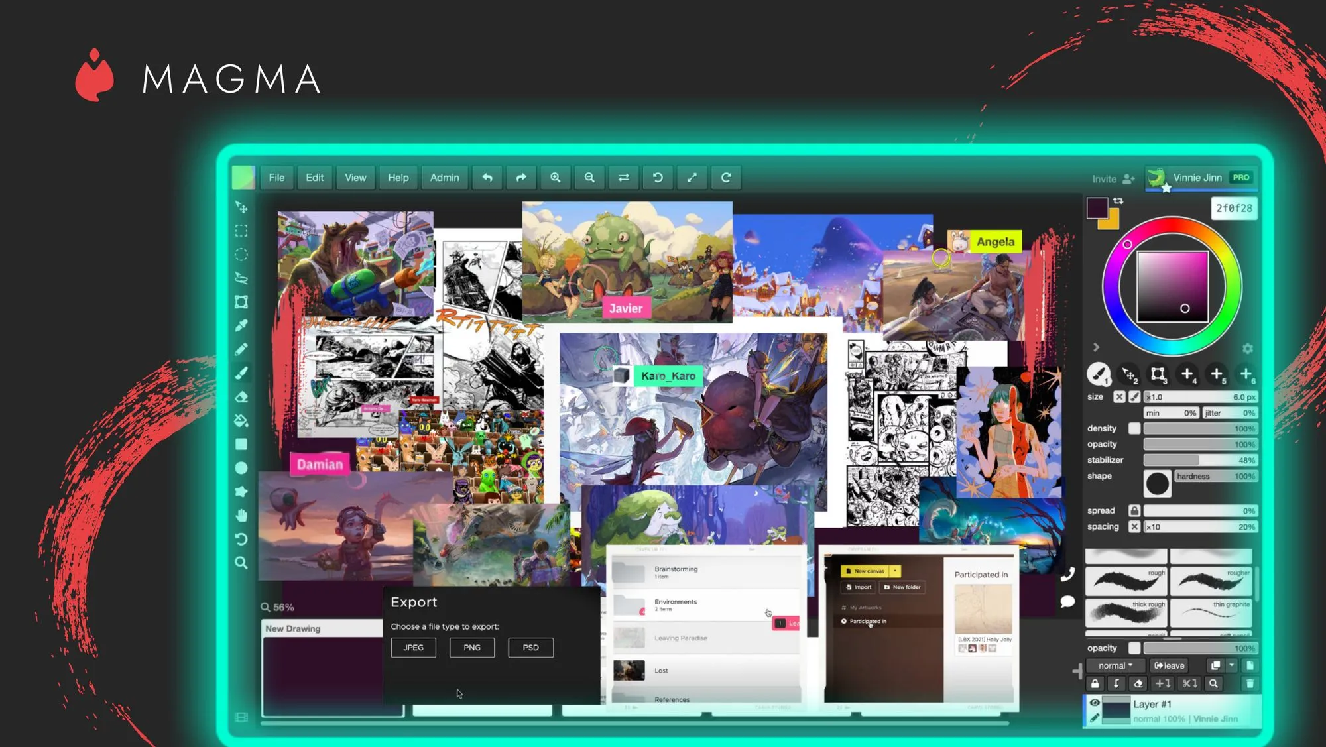Click the Undo arrow in top toolbar

[x=487, y=178]
